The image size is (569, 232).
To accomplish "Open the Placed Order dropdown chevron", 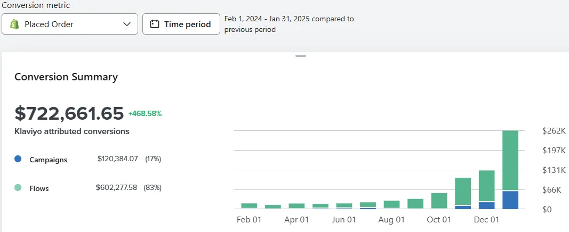I will (x=127, y=24).
